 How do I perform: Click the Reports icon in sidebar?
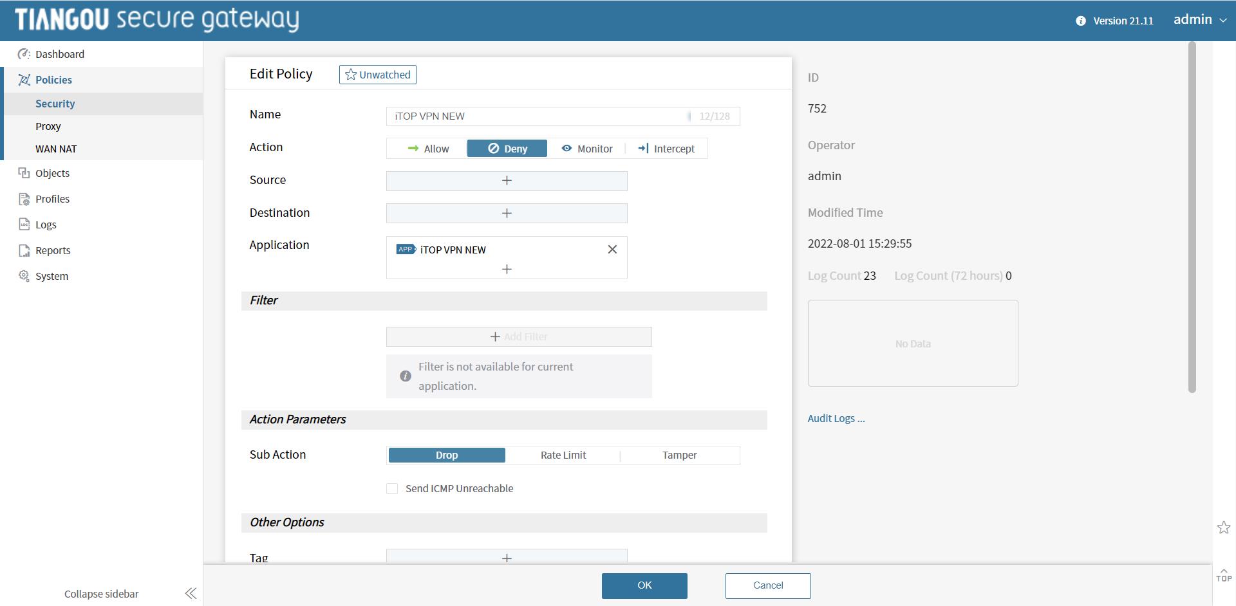24,250
